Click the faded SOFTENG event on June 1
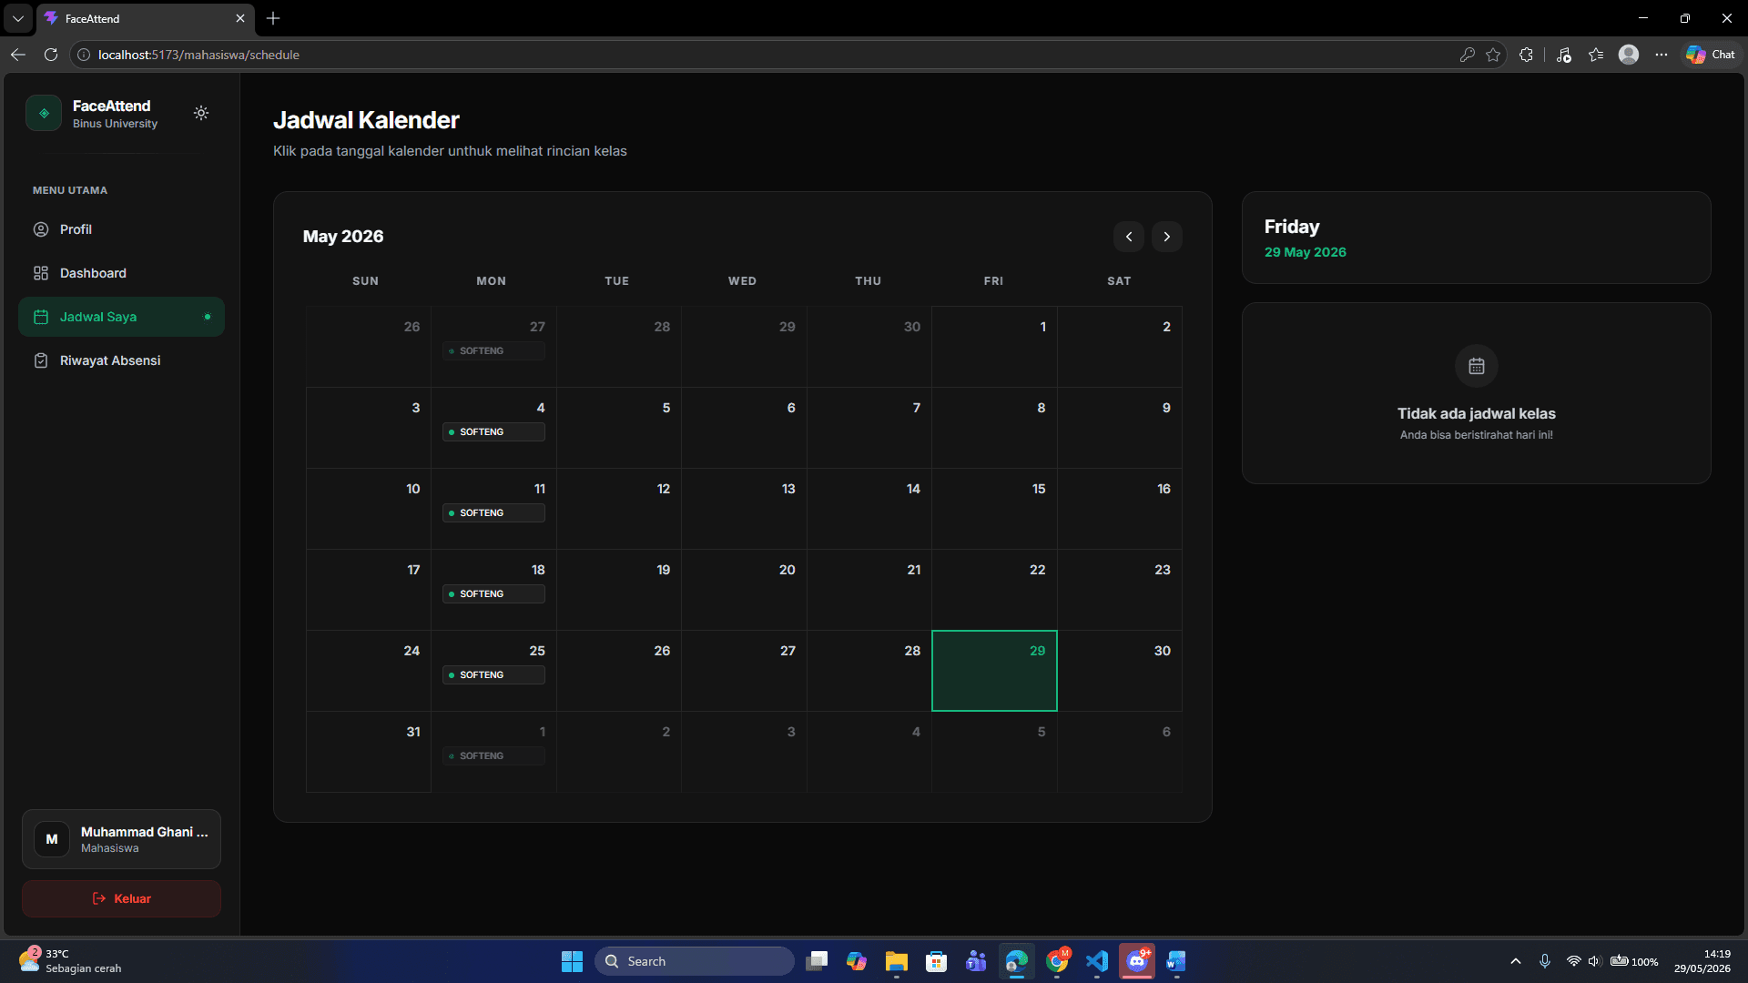This screenshot has width=1748, height=983. tap(493, 756)
